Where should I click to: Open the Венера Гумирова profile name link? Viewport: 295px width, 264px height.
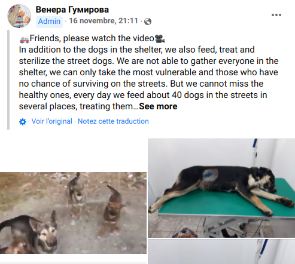72,10
